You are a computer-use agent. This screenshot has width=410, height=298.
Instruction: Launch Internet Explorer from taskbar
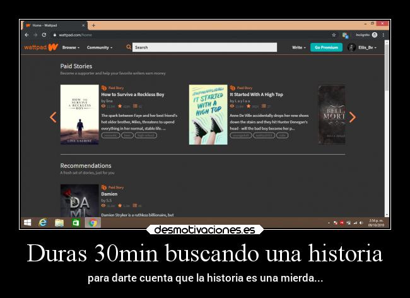(43, 223)
